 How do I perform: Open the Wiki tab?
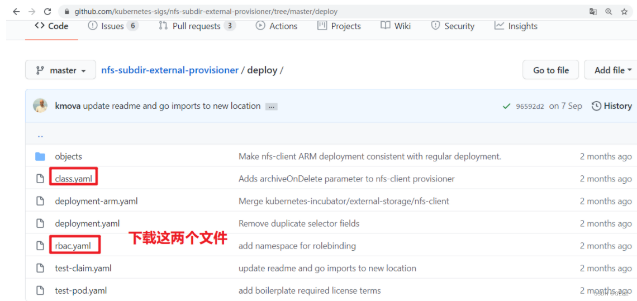click(x=396, y=26)
